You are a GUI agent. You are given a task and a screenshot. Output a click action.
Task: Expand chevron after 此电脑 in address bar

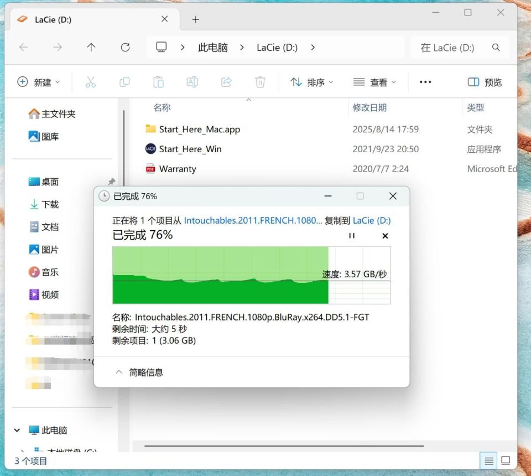[x=242, y=48]
